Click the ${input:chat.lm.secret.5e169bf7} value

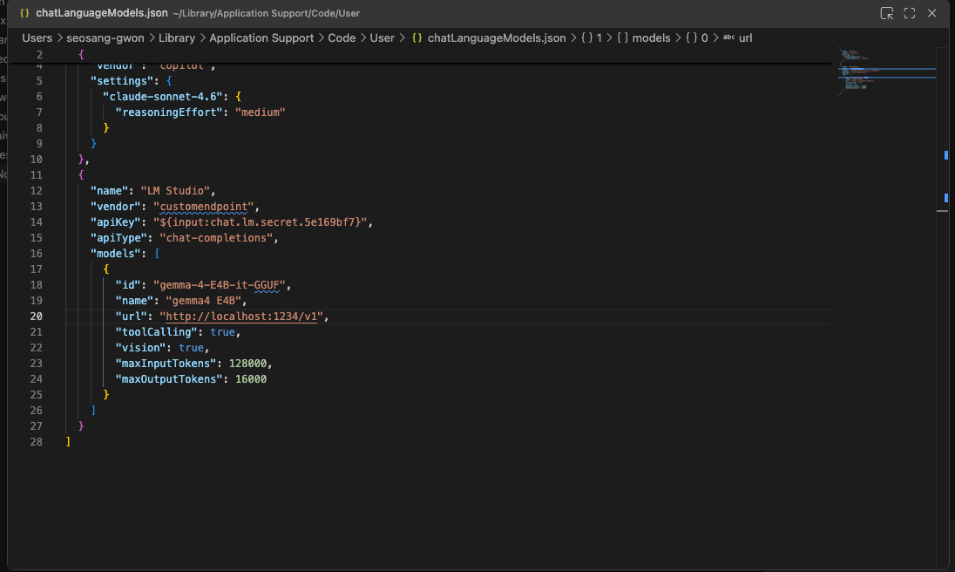[x=260, y=221]
